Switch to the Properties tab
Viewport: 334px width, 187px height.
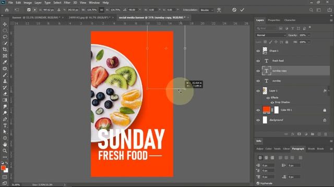(x=273, y=20)
